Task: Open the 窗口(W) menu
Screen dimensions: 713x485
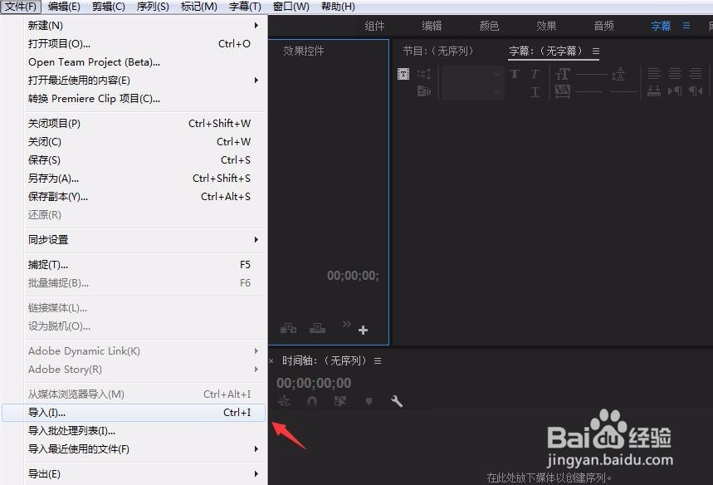Action: tap(291, 7)
